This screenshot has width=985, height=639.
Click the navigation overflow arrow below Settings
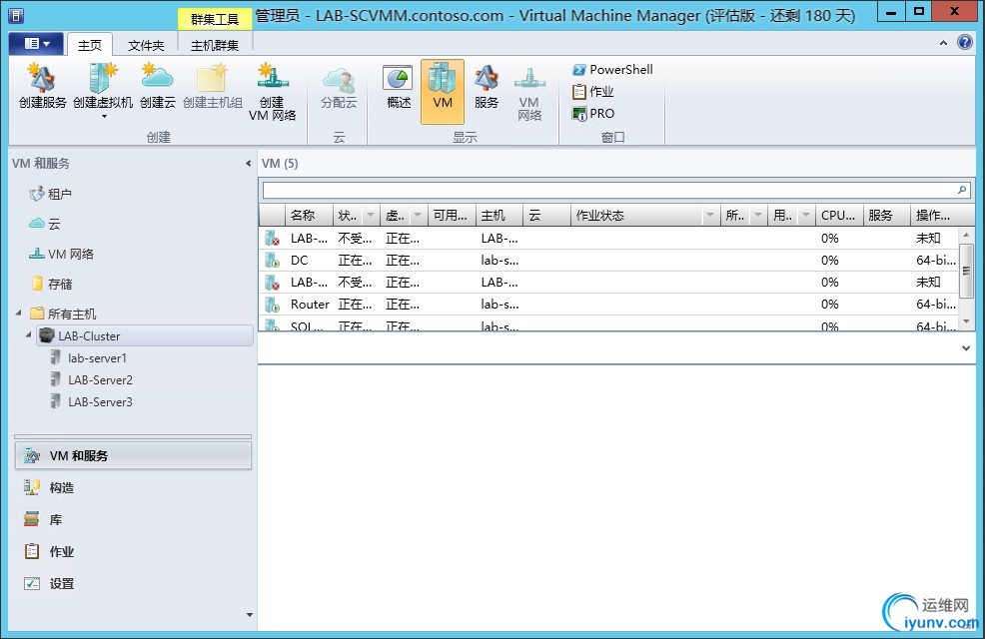point(250,615)
